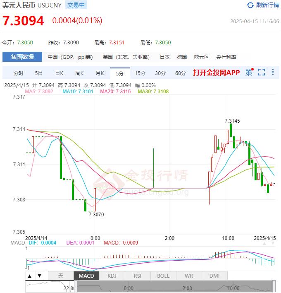Click the 最低: 7.3050 value

[x=155, y=42]
